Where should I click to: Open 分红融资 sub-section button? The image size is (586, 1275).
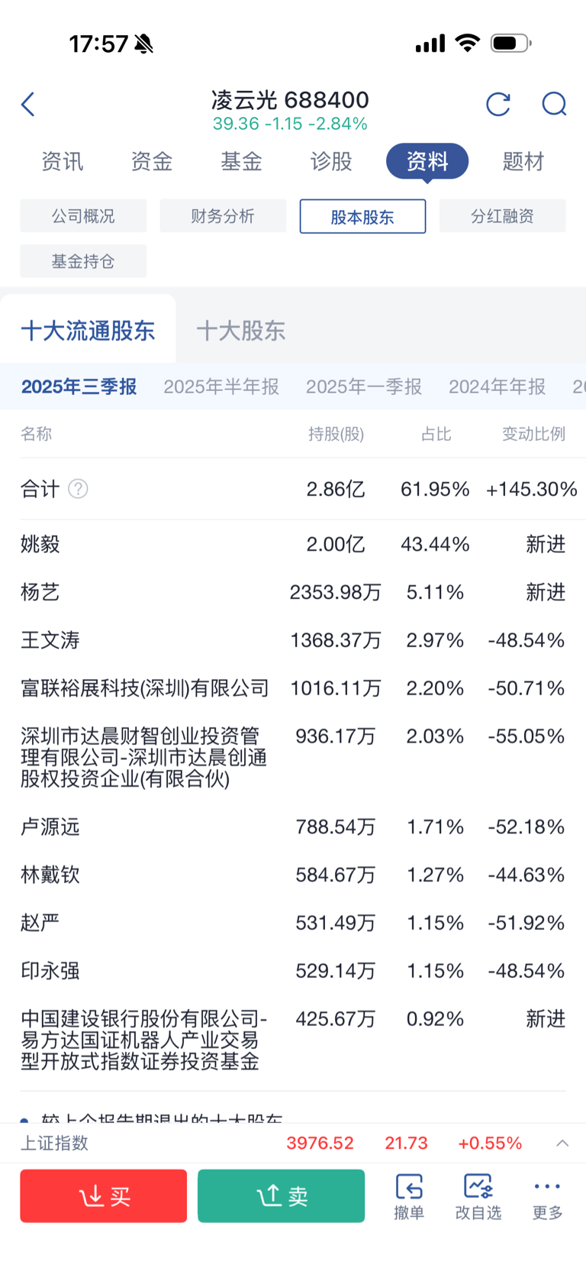coord(502,216)
